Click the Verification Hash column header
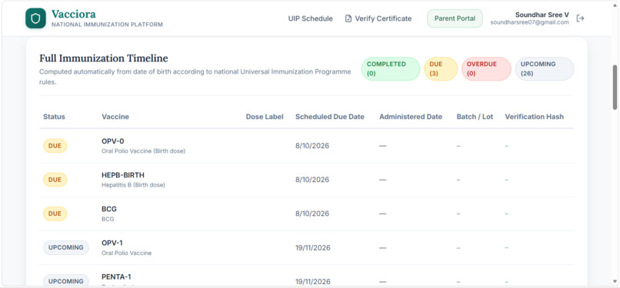Screen dimensions: 620x288 point(534,117)
